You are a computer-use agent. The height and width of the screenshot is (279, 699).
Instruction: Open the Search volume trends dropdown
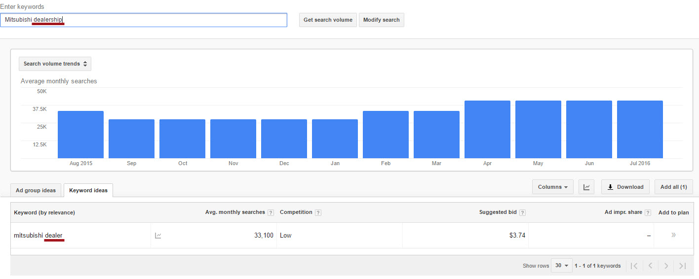tap(55, 64)
